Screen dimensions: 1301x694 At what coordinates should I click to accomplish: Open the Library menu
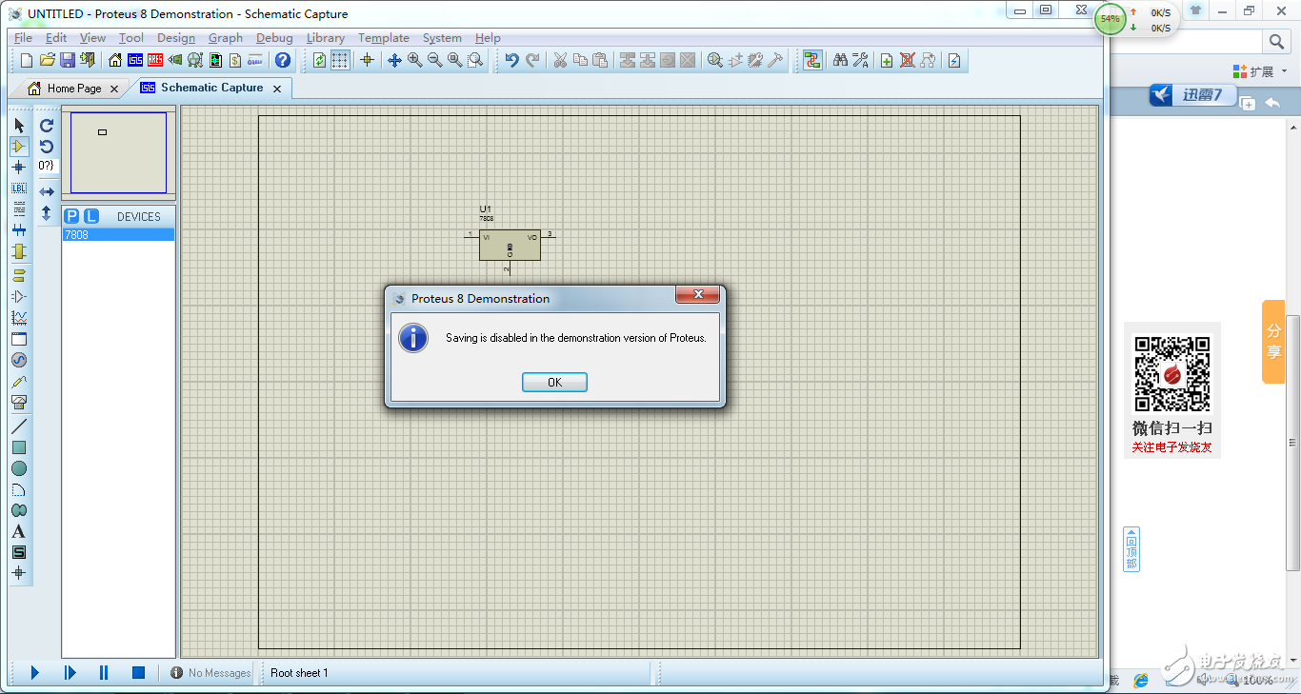coord(326,38)
